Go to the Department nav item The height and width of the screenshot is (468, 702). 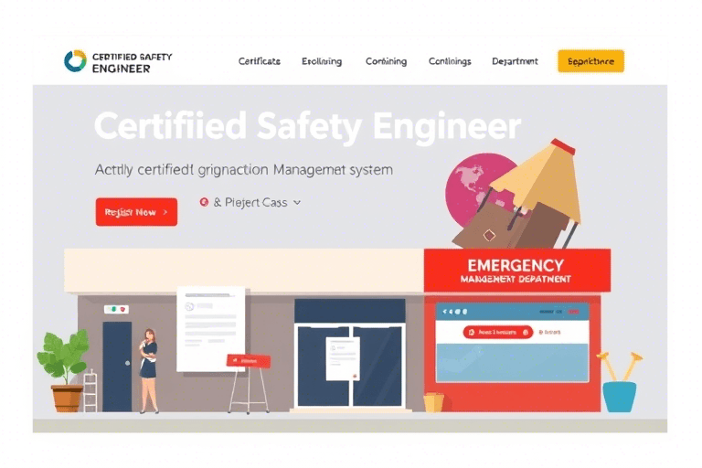pyautogui.click(x=515, y=61)
